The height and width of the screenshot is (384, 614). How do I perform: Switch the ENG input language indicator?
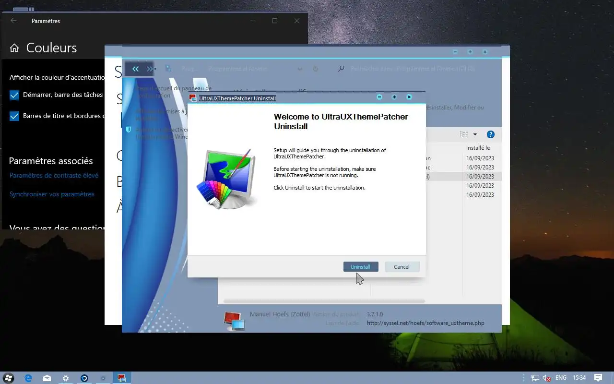[561, 378]
